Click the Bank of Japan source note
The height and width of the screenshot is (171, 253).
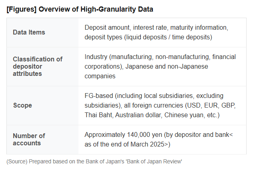[94, 161]
